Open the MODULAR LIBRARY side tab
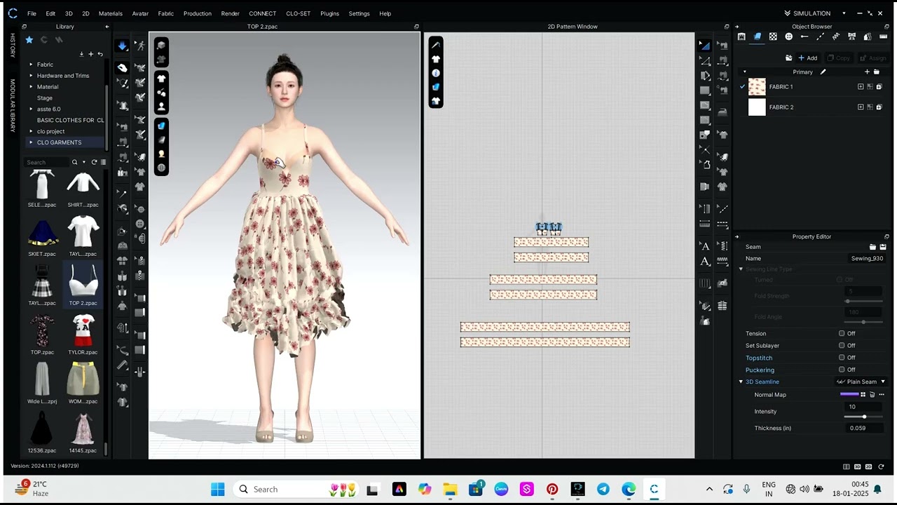Image resolution: width=897 pixels, height=505 pixels. click(x=12, y=105)
